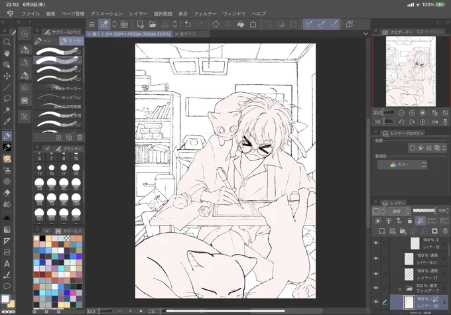Viewport: 451px width, 315px height.
Task: Open the ヘルプ menu
Action: [x=259, y=13]
